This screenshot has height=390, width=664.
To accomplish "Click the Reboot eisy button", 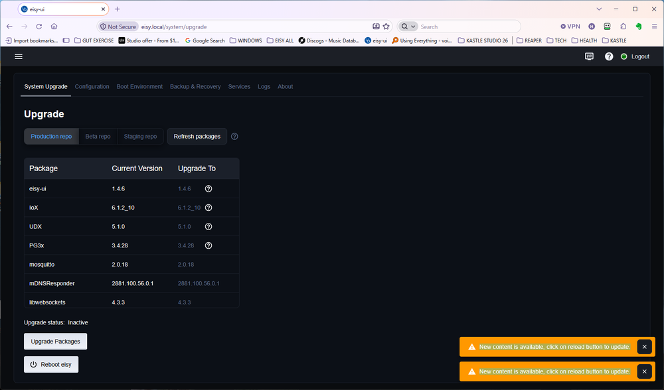I will pyautogui.click(x=51, y=364).
